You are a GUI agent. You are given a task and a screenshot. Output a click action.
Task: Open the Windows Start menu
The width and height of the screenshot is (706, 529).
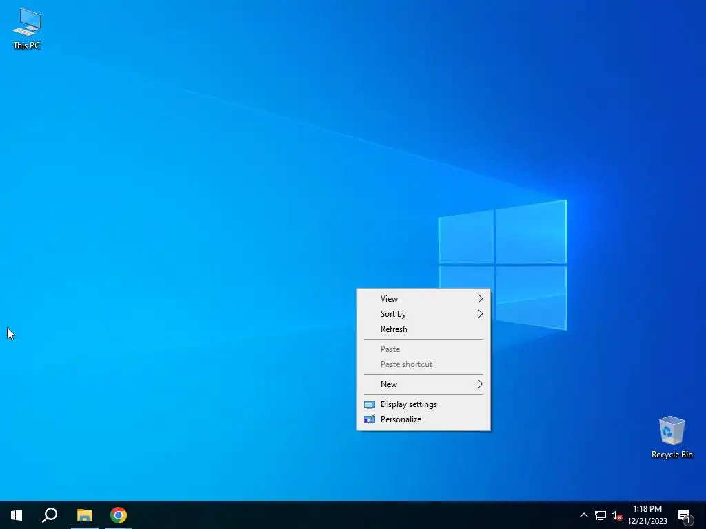point(17,515)
